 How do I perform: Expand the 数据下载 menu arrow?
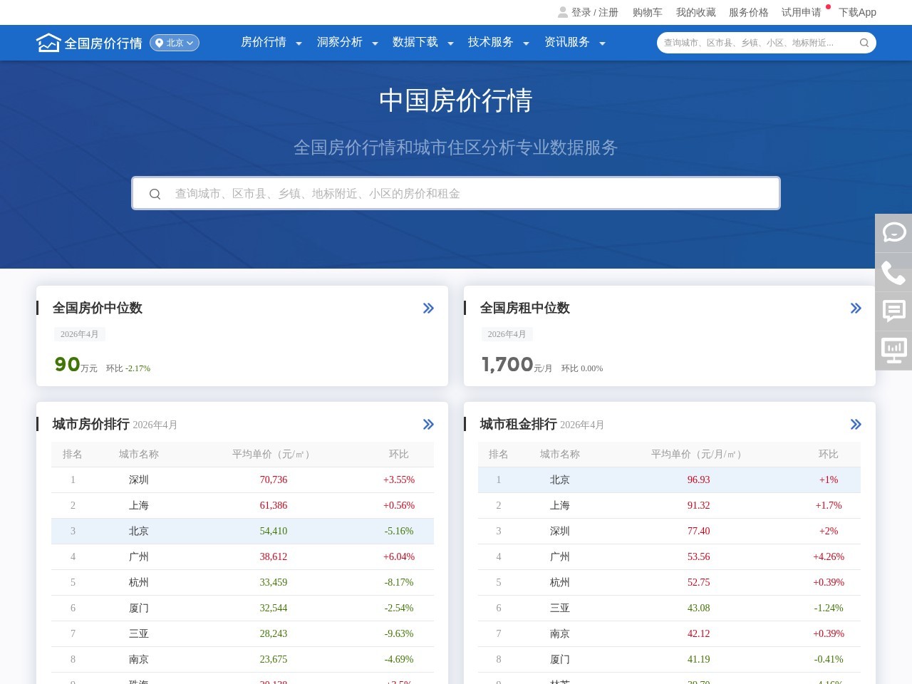coord(450,43)
